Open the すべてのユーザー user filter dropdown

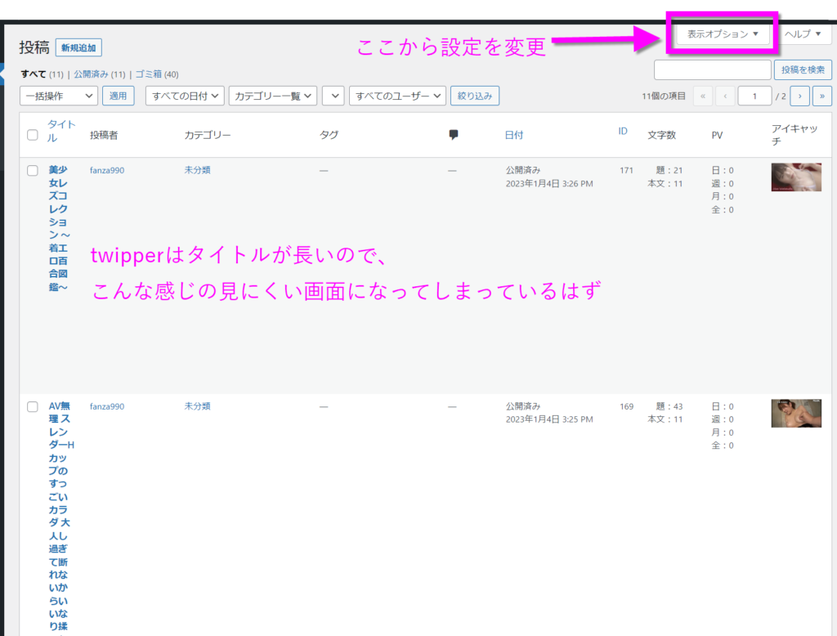(x=397, y=96)
